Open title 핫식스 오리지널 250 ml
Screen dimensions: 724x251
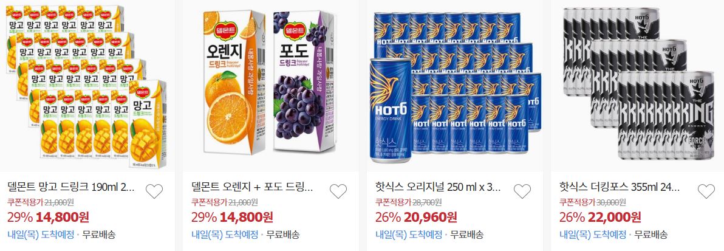pyautogui.click(x=438, y=188)
